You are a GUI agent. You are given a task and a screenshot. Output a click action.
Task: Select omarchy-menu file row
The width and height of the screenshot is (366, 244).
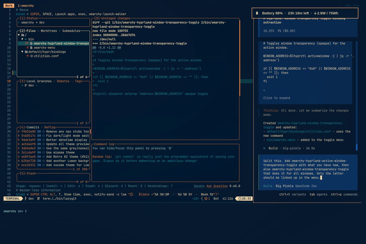tap(53, 48)
